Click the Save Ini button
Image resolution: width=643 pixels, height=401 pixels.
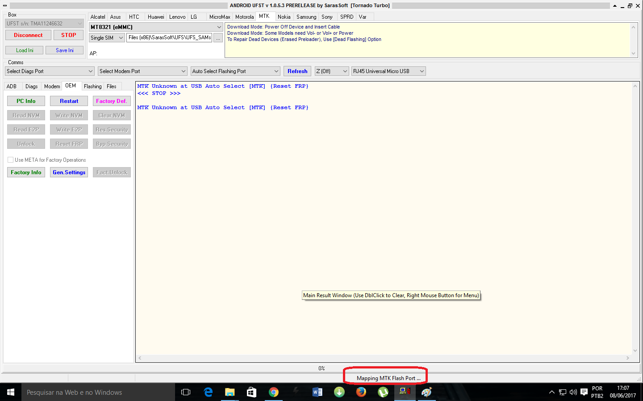point(65,50)
